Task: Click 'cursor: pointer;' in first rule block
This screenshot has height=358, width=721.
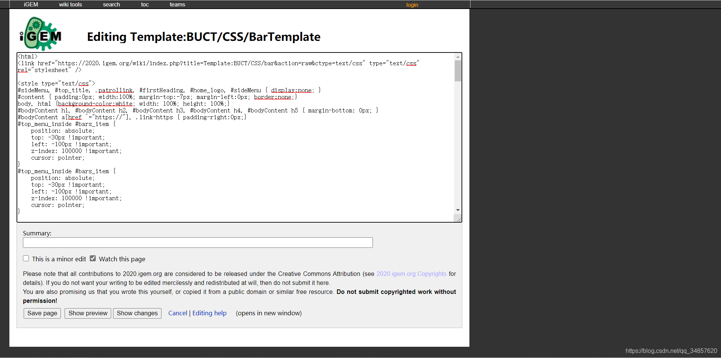Action: click(x=58, y=158)
